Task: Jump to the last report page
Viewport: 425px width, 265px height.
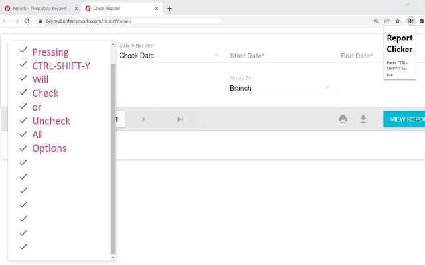Action: click(181, 119)
